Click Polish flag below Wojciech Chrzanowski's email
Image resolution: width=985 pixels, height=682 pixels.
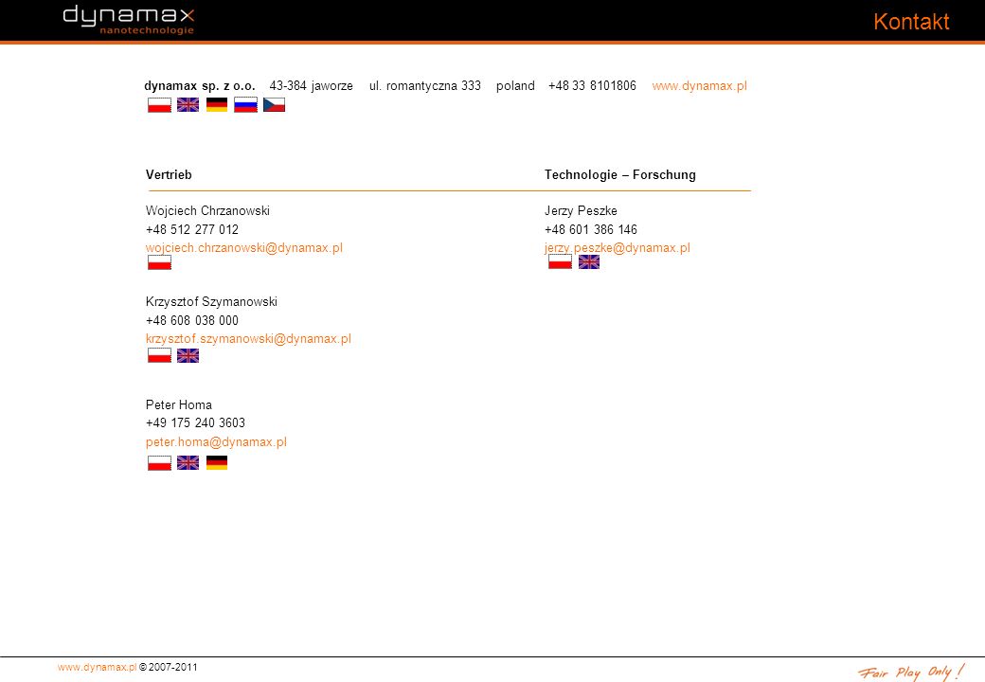click(159, 262)
